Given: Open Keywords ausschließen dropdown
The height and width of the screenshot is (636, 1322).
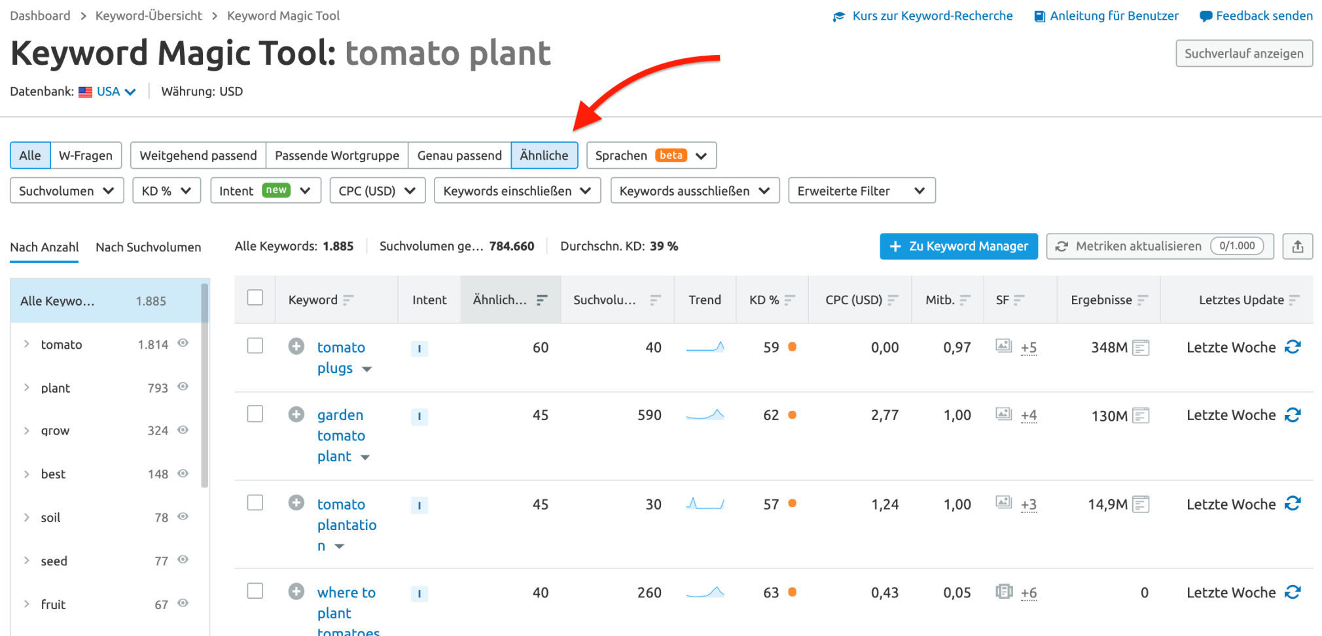Looking at the screenshot, I should point(695,190).
